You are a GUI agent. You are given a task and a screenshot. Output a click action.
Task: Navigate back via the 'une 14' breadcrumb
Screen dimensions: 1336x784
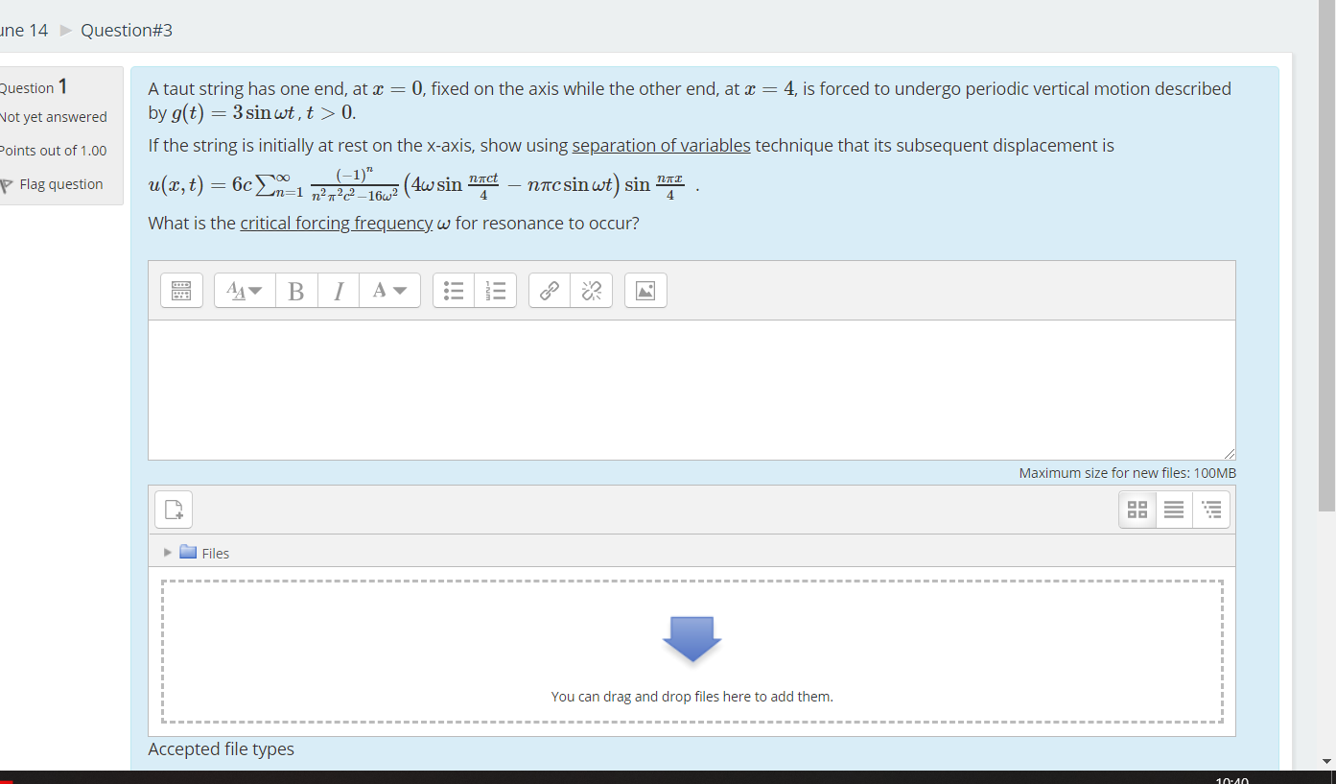click(23, 30)
